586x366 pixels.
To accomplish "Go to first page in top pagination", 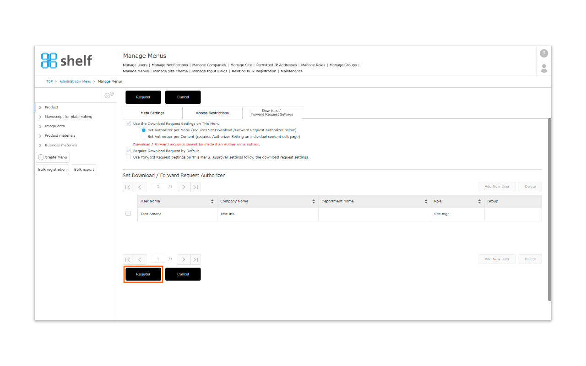I will 128,187.
